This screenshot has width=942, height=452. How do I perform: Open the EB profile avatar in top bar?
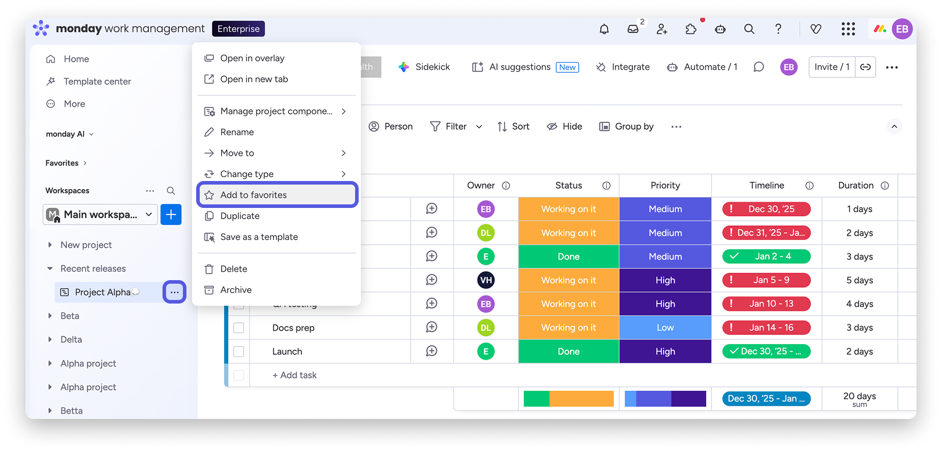pyautogui.click(x=902, y=29)
